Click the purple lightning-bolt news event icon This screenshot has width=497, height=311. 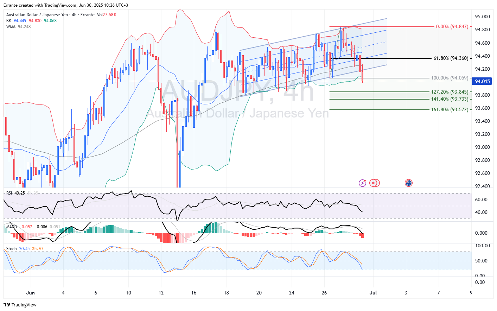click(x=362, y=183)
